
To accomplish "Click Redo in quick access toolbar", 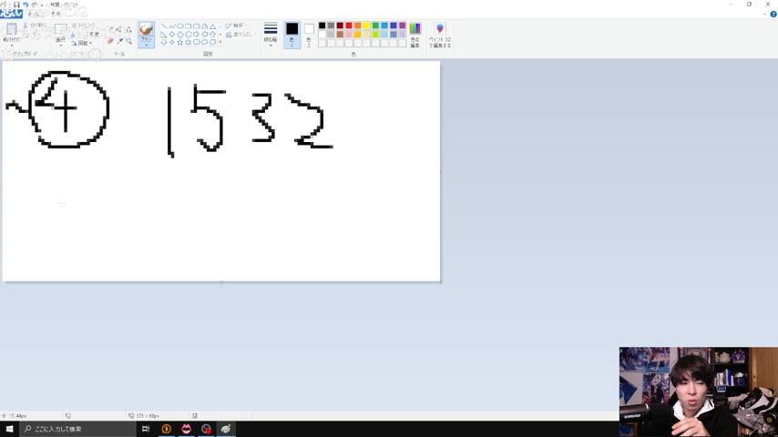I will click(35, 5).
